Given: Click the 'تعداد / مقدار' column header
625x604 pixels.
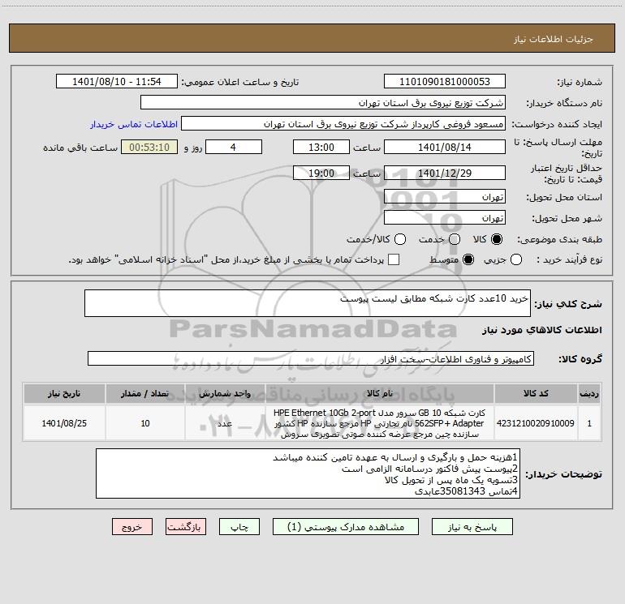Looking at the screenshot, I should pyautogui.click(x=145, y=393).
